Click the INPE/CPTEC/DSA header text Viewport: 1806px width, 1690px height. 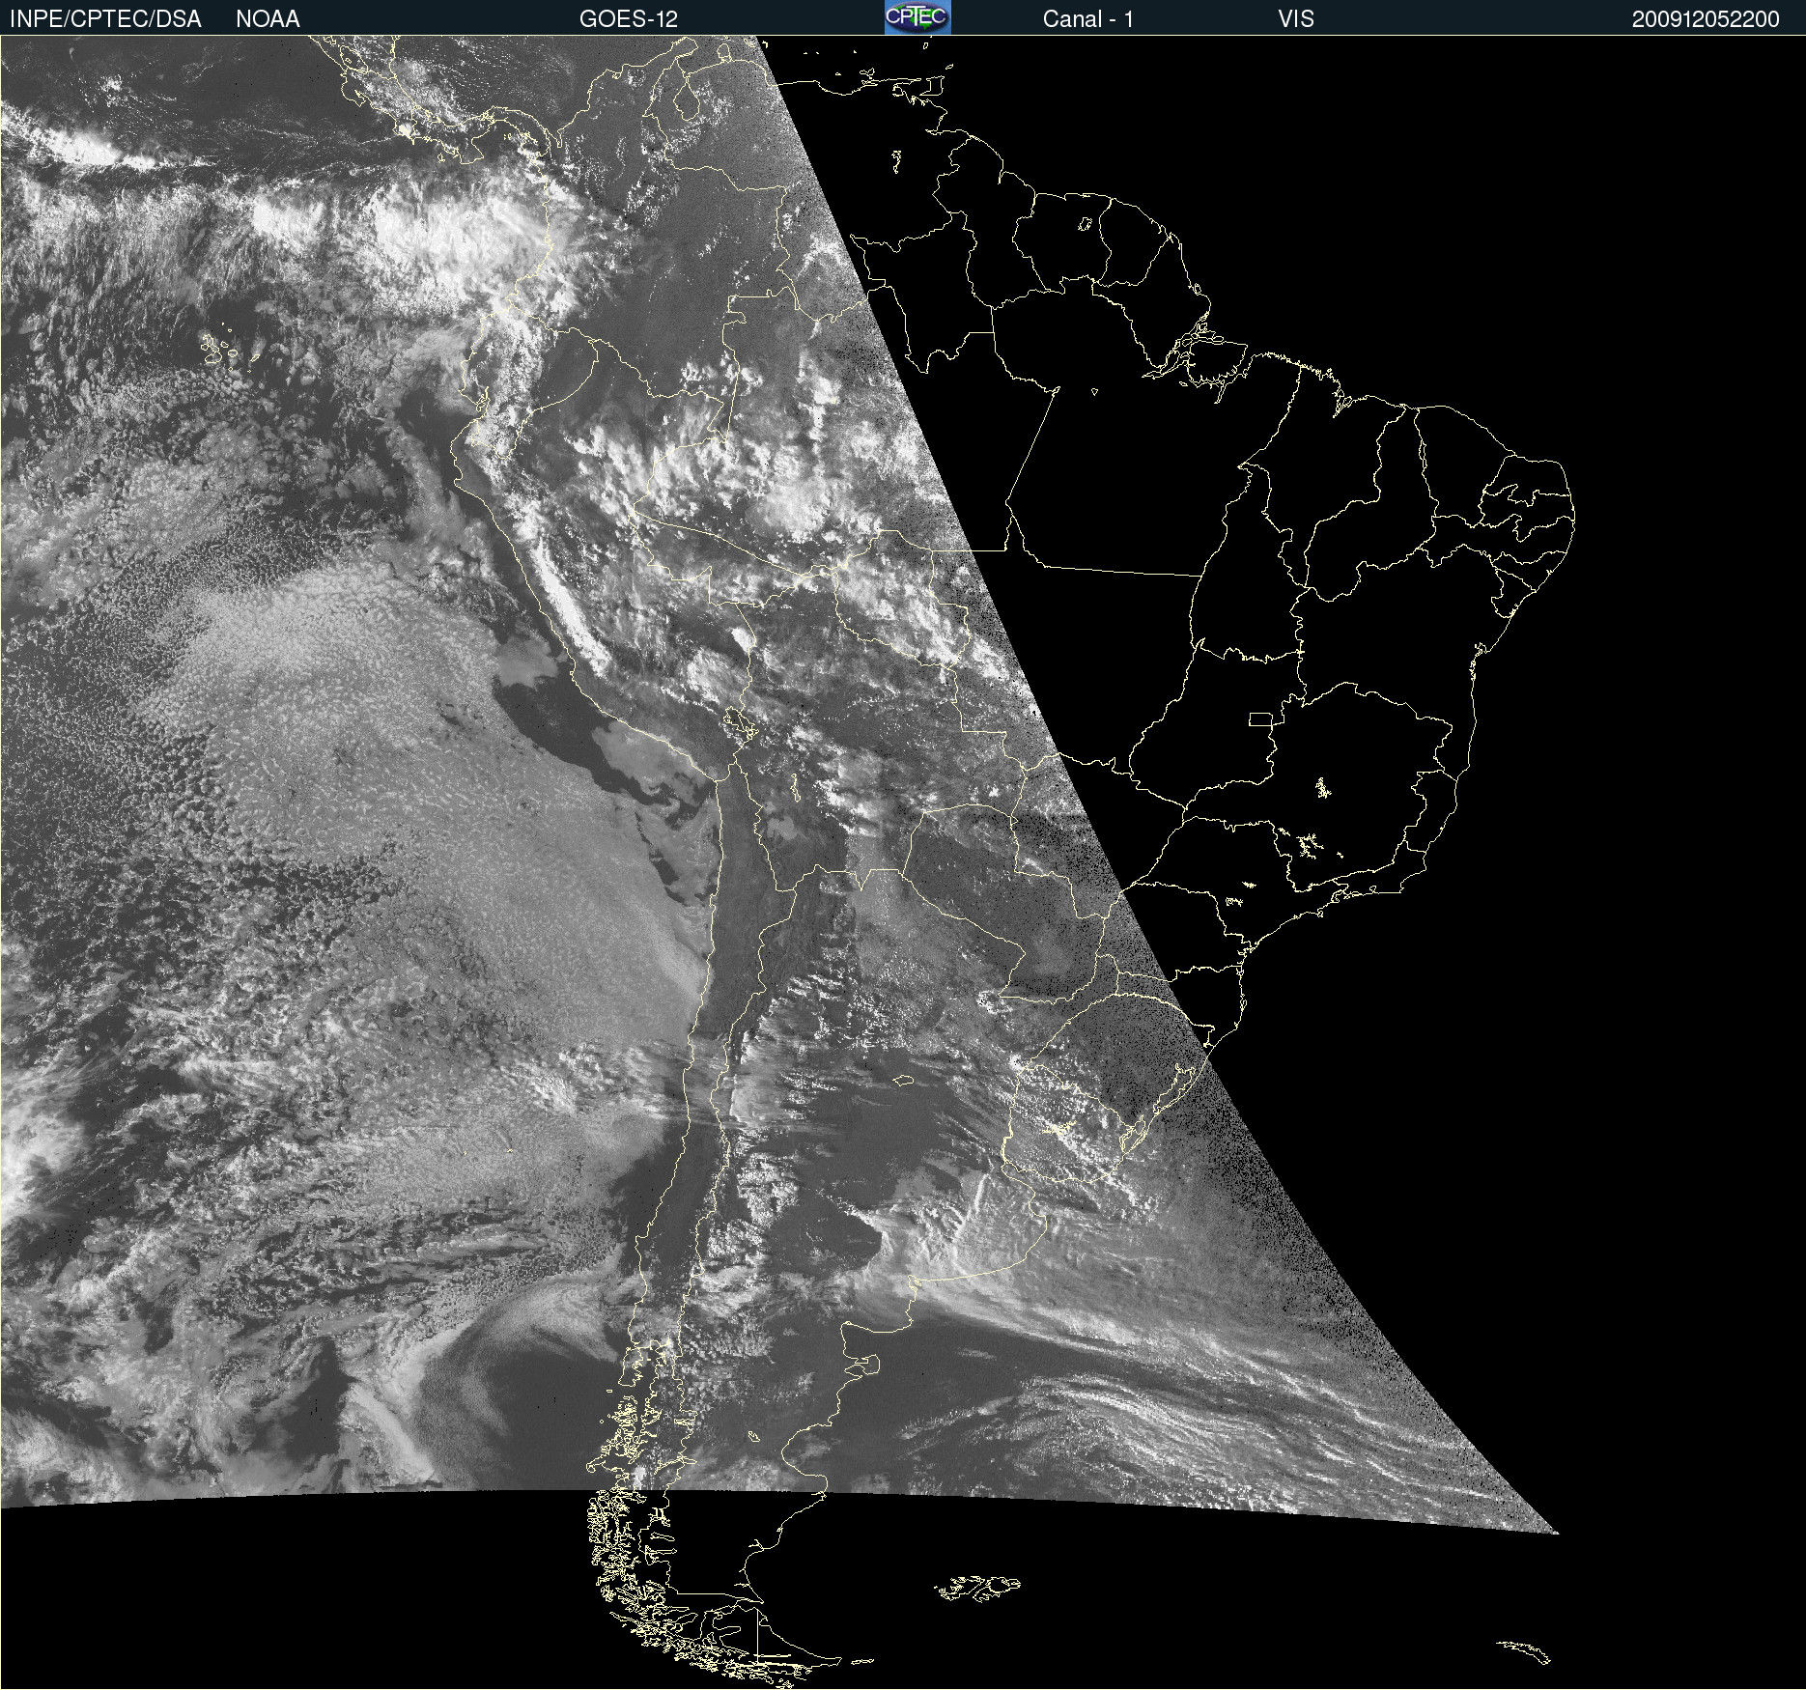click(x=105, y=19)
